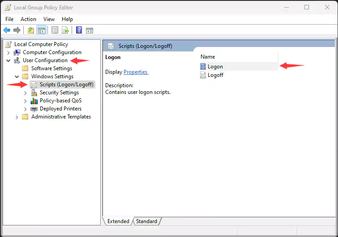Viewport: 338px width, 237px height.
Task: Select the Logoff script item
Action: click(215, 75)
